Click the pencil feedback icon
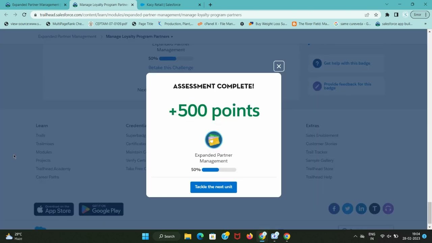This screenshot has width=432, height=243. click(x=317, y=86)
